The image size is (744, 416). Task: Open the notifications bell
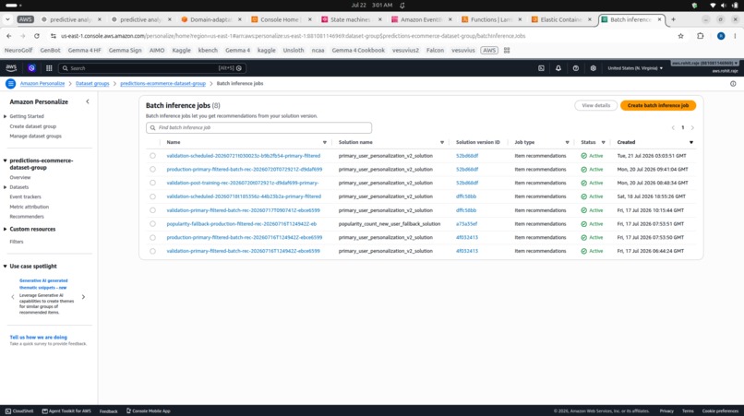(x=558, y=68)
